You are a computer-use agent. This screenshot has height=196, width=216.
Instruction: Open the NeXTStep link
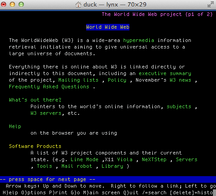(154, 159)
